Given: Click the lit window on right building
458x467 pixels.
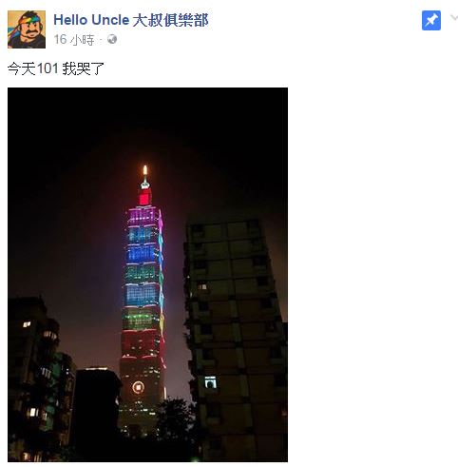Looking at the screenshot, I should [x=210, y=382].
